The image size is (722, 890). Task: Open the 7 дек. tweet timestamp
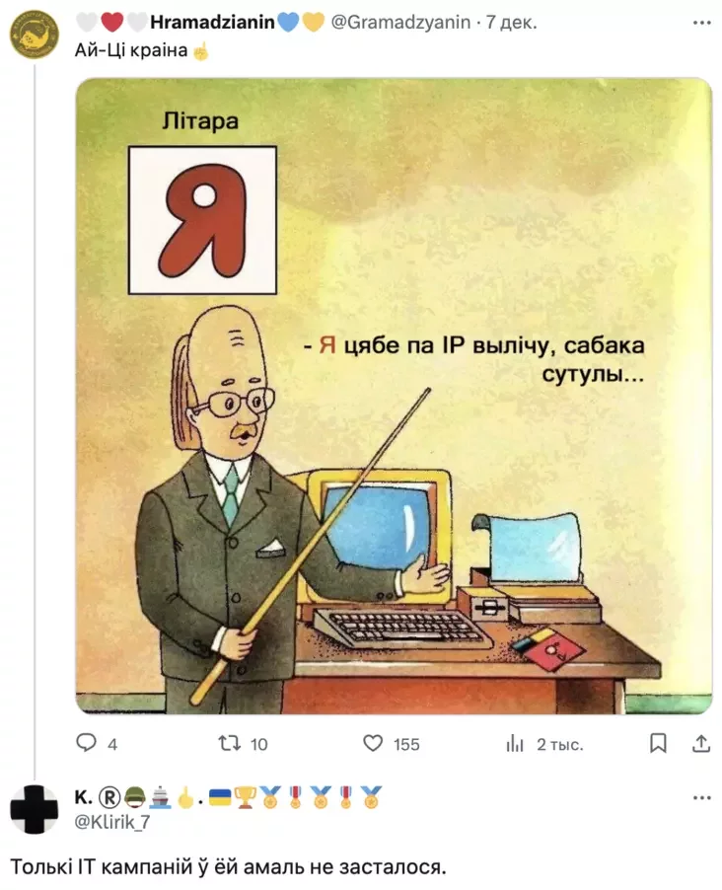(511, 22)
